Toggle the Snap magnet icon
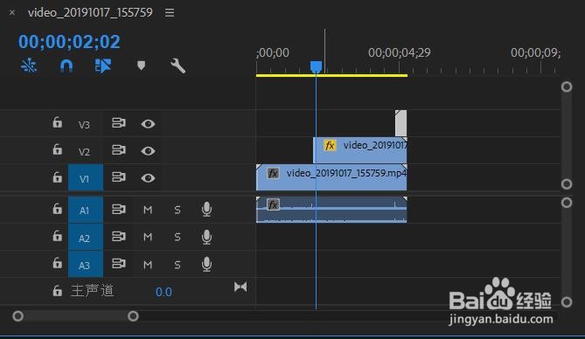 [x=66, y=66]
